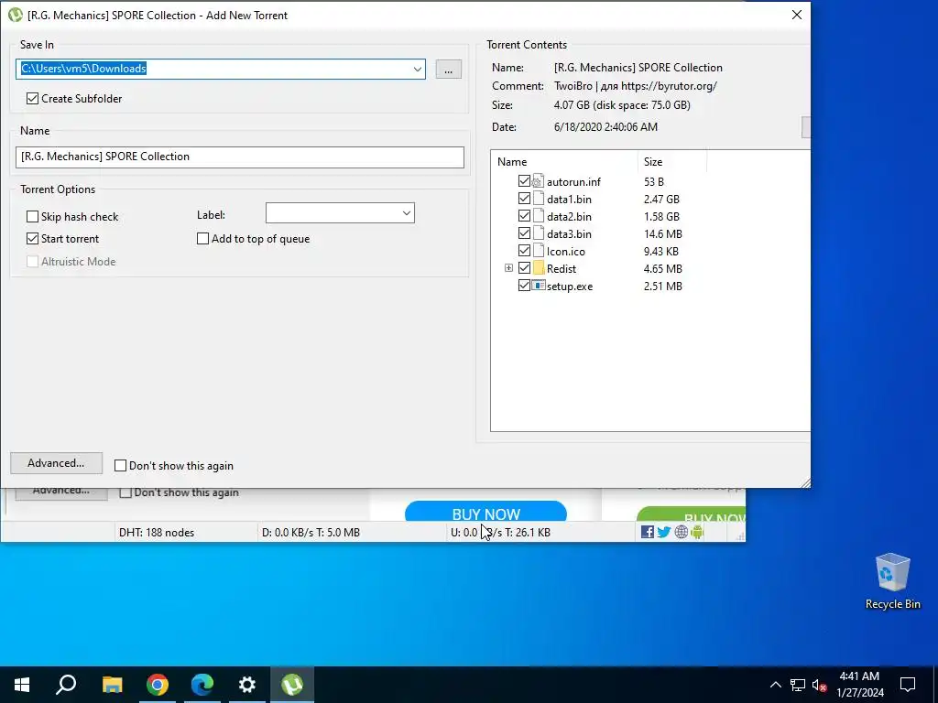The width and height of the screenshot is (938, 703).
Task: Show hidden system tray icons
Action: 775,685
